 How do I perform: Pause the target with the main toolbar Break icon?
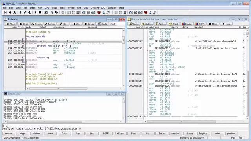pos(40,13)
